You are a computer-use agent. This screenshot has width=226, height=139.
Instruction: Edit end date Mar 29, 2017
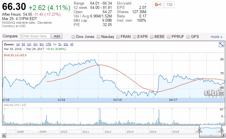(x=35, y=49)
